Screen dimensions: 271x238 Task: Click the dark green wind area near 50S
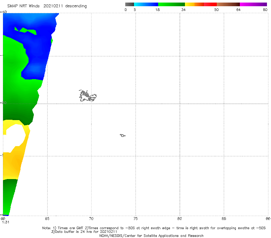(x=19, y=112)
